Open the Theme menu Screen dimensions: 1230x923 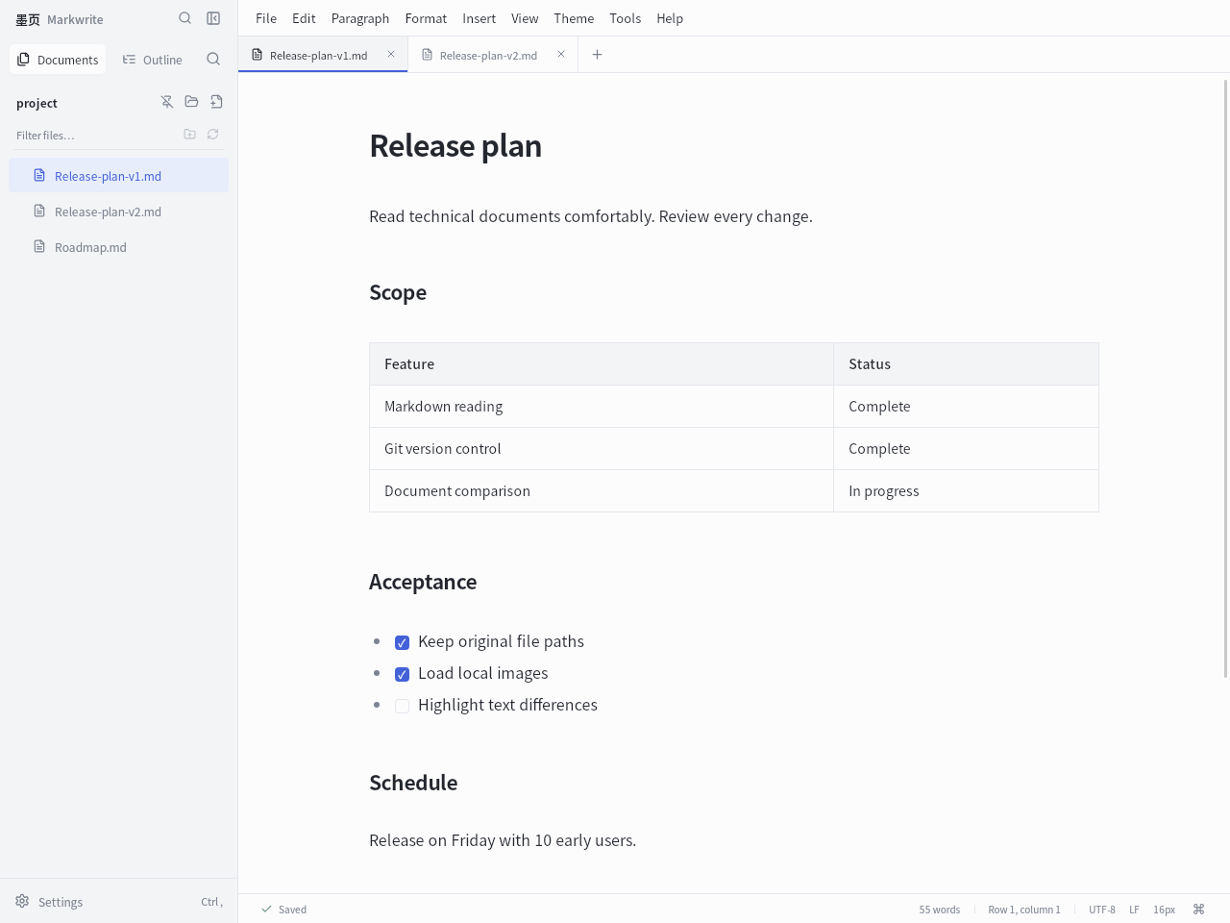[x=574, y=18]
